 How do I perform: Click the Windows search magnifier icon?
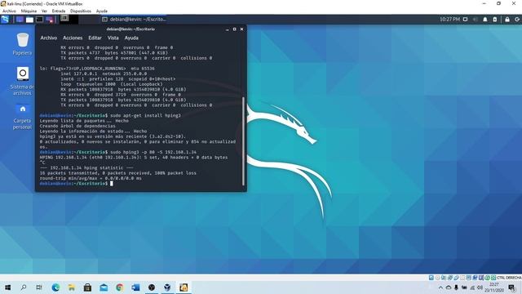pos(24,287)
